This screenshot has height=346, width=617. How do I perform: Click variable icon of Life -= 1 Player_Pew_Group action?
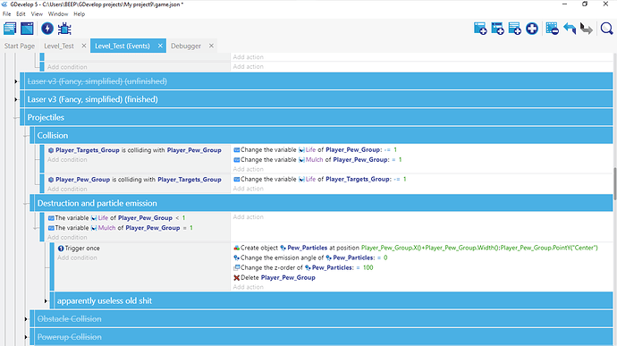[236, 150]
